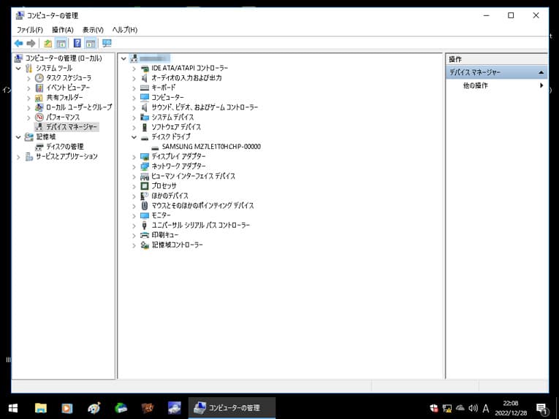Open ディスクの管理 in the left tree
The width and height of the screenshot is (559, 419).
(x=64, y=147)
